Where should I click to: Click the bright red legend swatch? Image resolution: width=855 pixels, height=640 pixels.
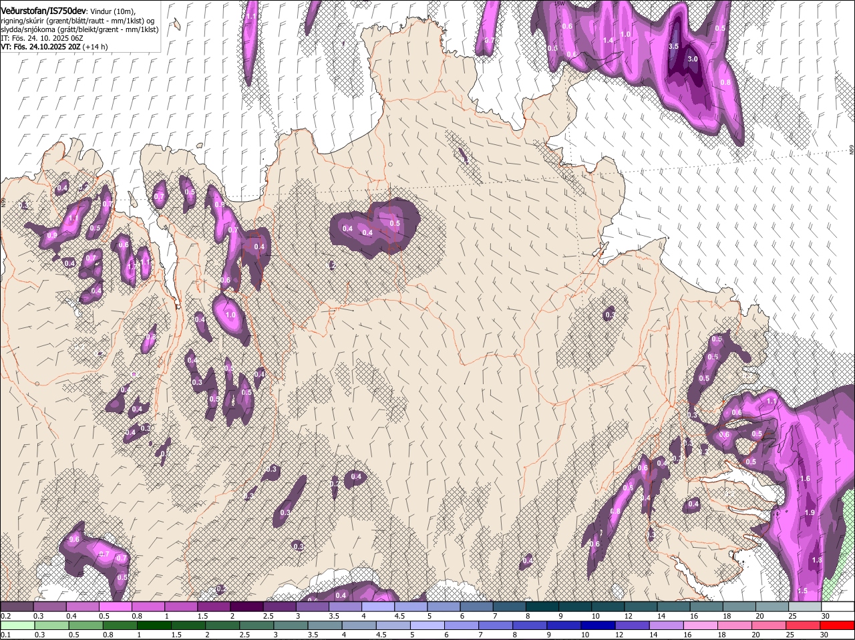click(x=838, y=625)
